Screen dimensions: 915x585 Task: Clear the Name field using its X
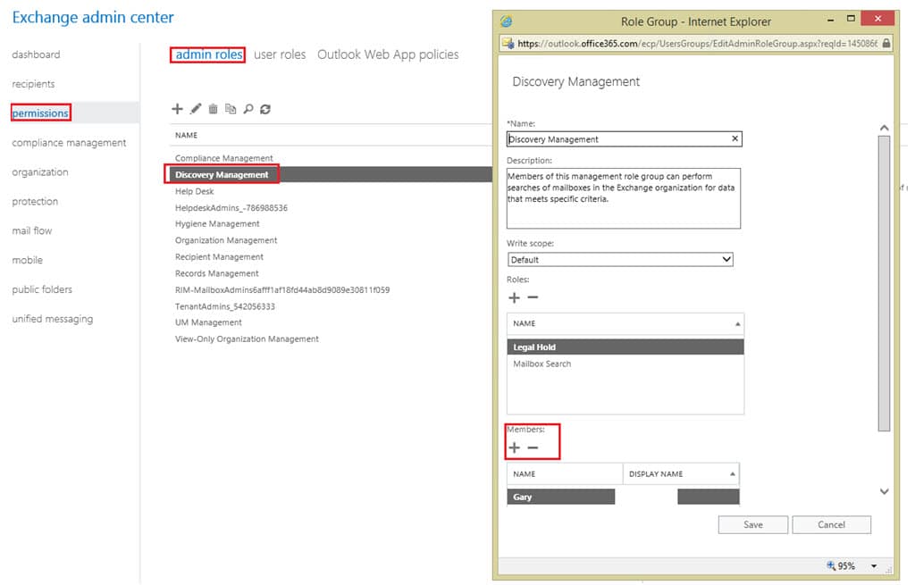pyautogui.click(x=735, y=139)
